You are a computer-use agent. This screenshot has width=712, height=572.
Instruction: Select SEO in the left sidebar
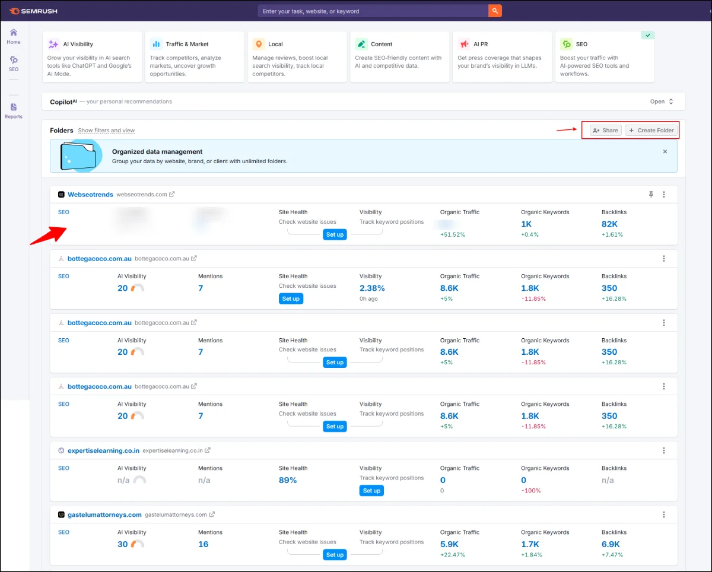(13, 63)
